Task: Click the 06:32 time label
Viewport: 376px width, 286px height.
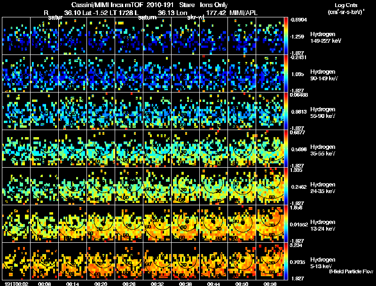Action: click(157, 284)
